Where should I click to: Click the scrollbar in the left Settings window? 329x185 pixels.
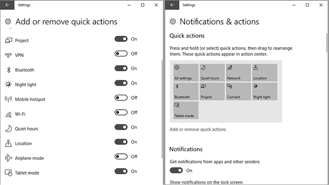pyautogui.click(x=162, y=109)
